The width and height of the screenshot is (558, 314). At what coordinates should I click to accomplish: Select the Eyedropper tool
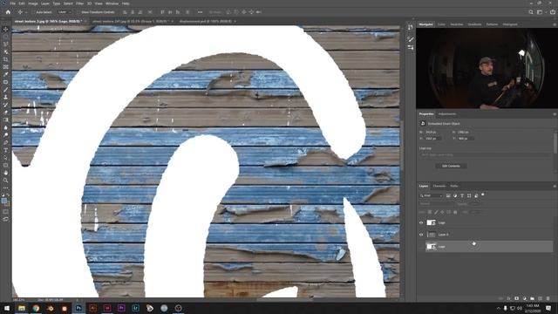pyautogui.click(x=6, y=74)
